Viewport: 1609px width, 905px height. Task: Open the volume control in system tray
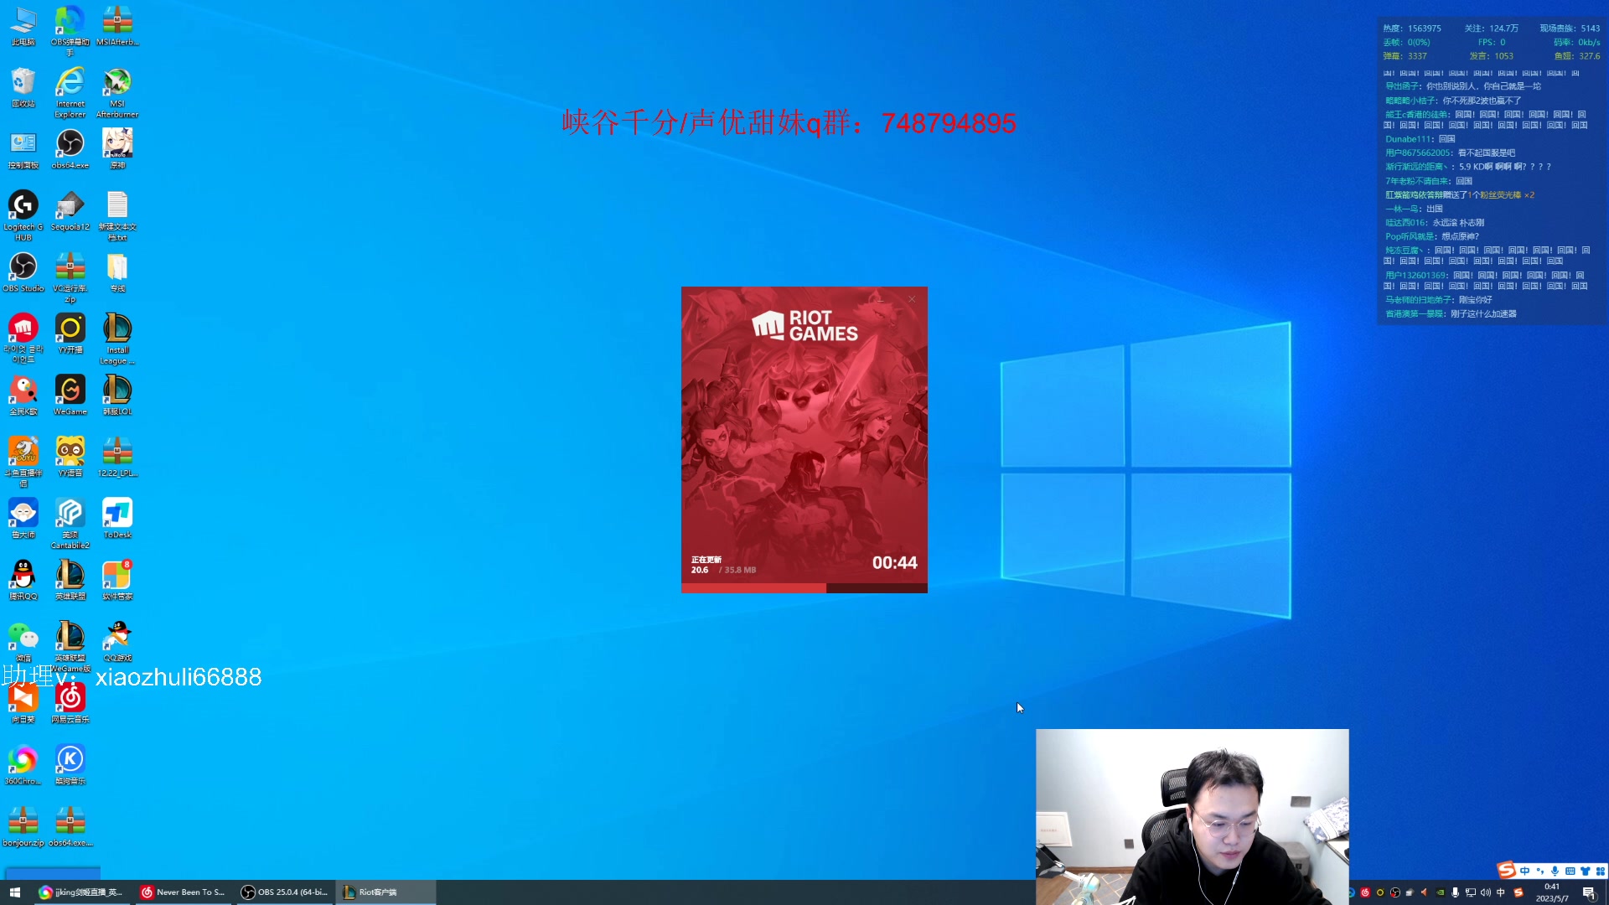tap(1485, 892)
